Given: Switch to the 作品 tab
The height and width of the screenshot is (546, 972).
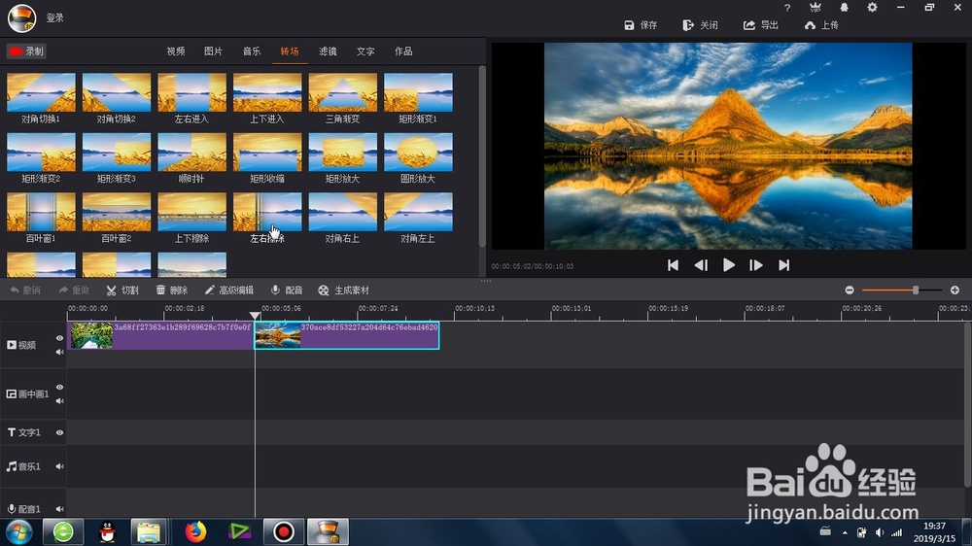Looking at the screenshot, I should (403, 51).
